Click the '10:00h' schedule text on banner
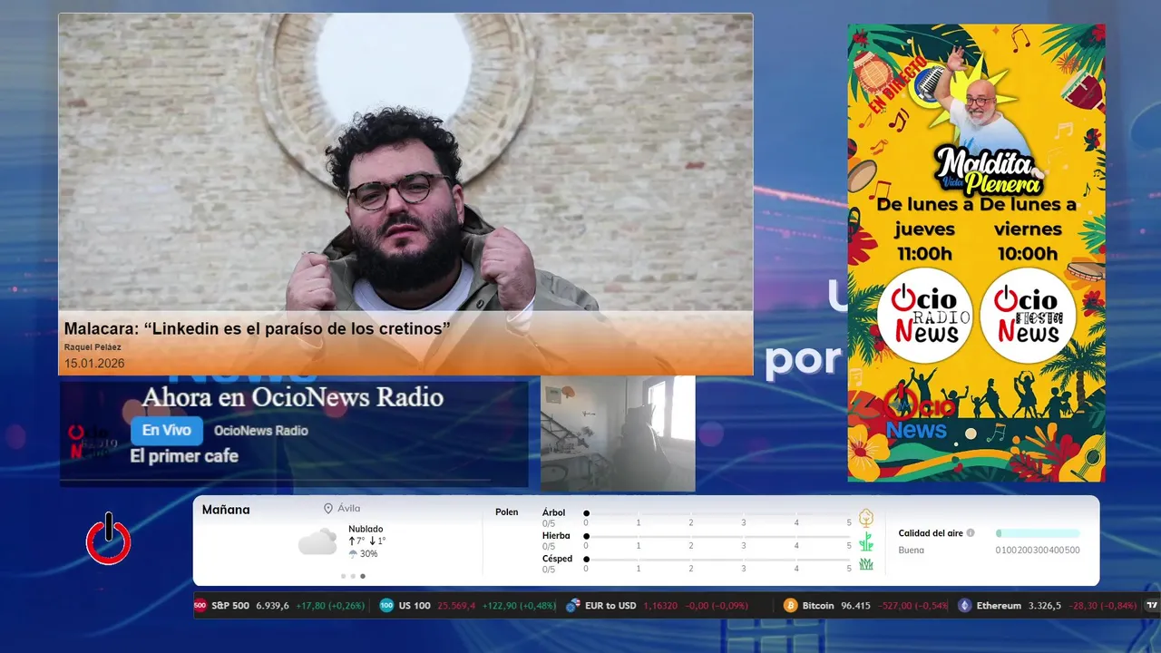The width and height of the screenshot is (1161, 653). (1028, 253)
